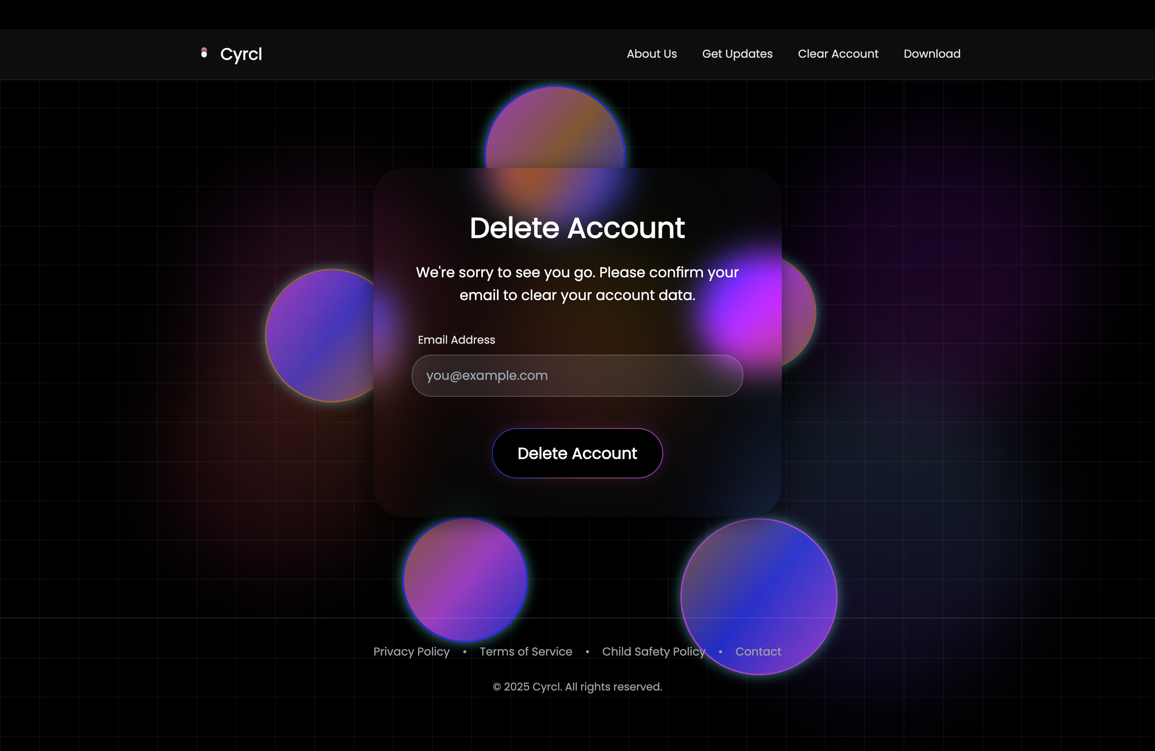Open the About Us page
The image size is (1155, 751).
pos(651,54)
